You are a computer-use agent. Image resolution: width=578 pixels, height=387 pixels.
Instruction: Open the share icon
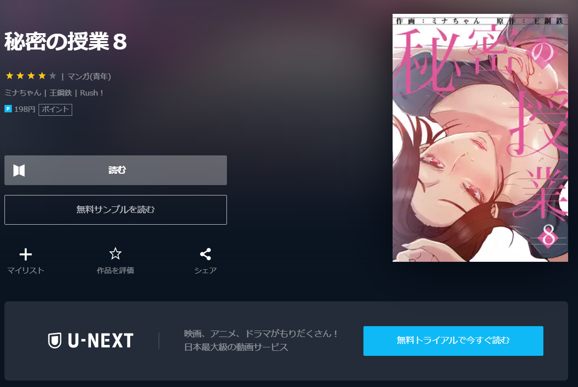pos(205,254)
